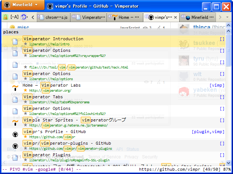Click thinca's avatar thumbnail

[x=184, y=29]
